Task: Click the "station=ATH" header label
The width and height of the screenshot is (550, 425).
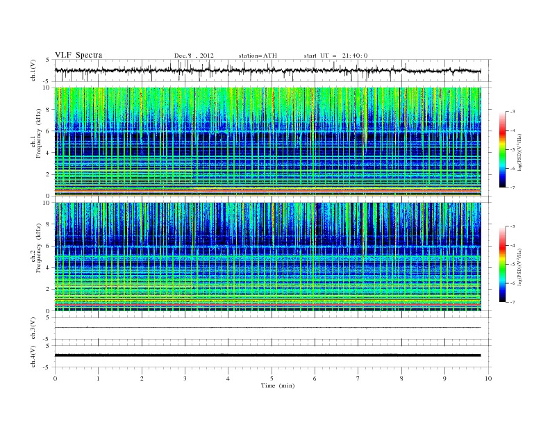Action: click(x=258, y=56)
